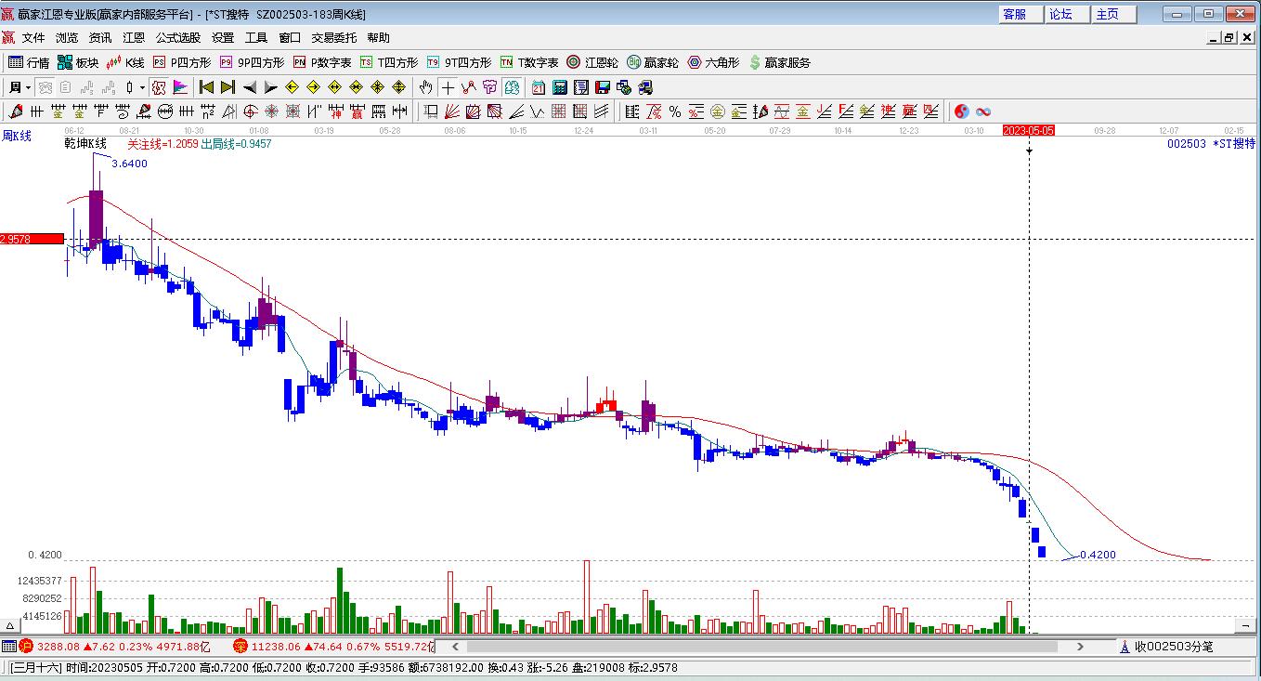Screen dimensions: 1261x681
Task: Click the yin-yang taiji icon
Action: tap(962, 111)
